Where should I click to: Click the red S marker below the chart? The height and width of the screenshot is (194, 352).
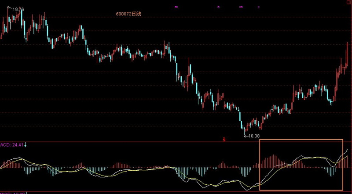[x=224, y=140]
